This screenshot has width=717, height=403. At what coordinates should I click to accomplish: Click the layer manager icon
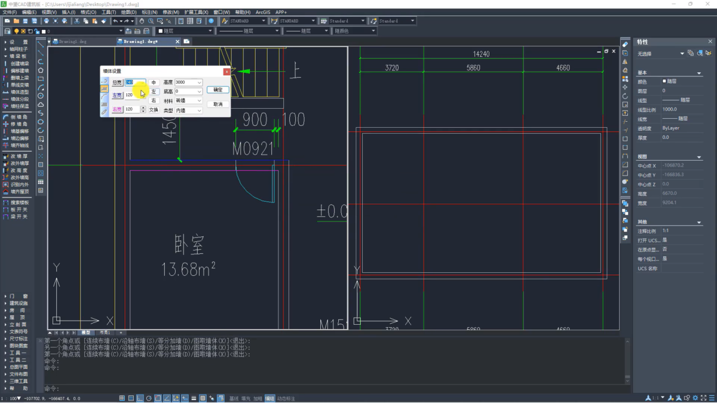[7, 31]
